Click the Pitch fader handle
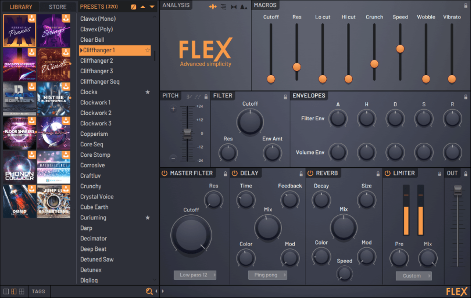 (187, 134)
